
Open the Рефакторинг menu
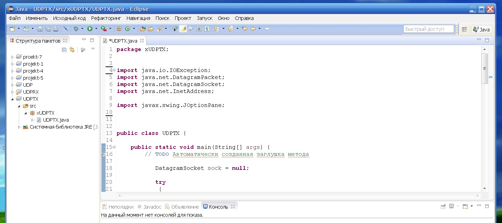[x=106, y=18]
